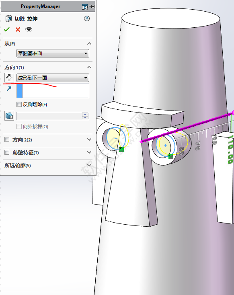Viewport: 234px width, 295px height.
Task: Click PropertyManager auto-collapse icon
Action: tap(85, 7)
